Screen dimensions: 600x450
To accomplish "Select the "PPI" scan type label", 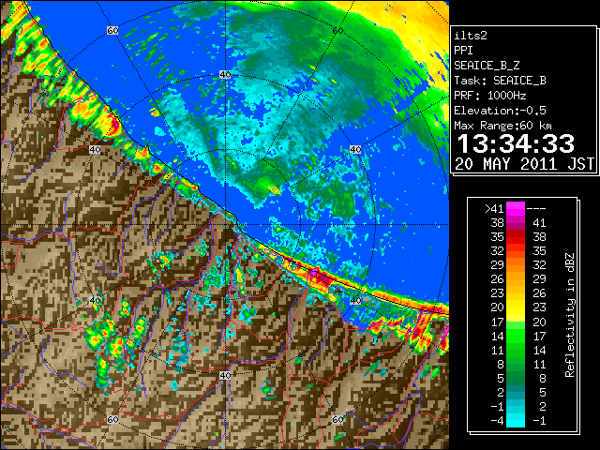I will tap(463, 51).
